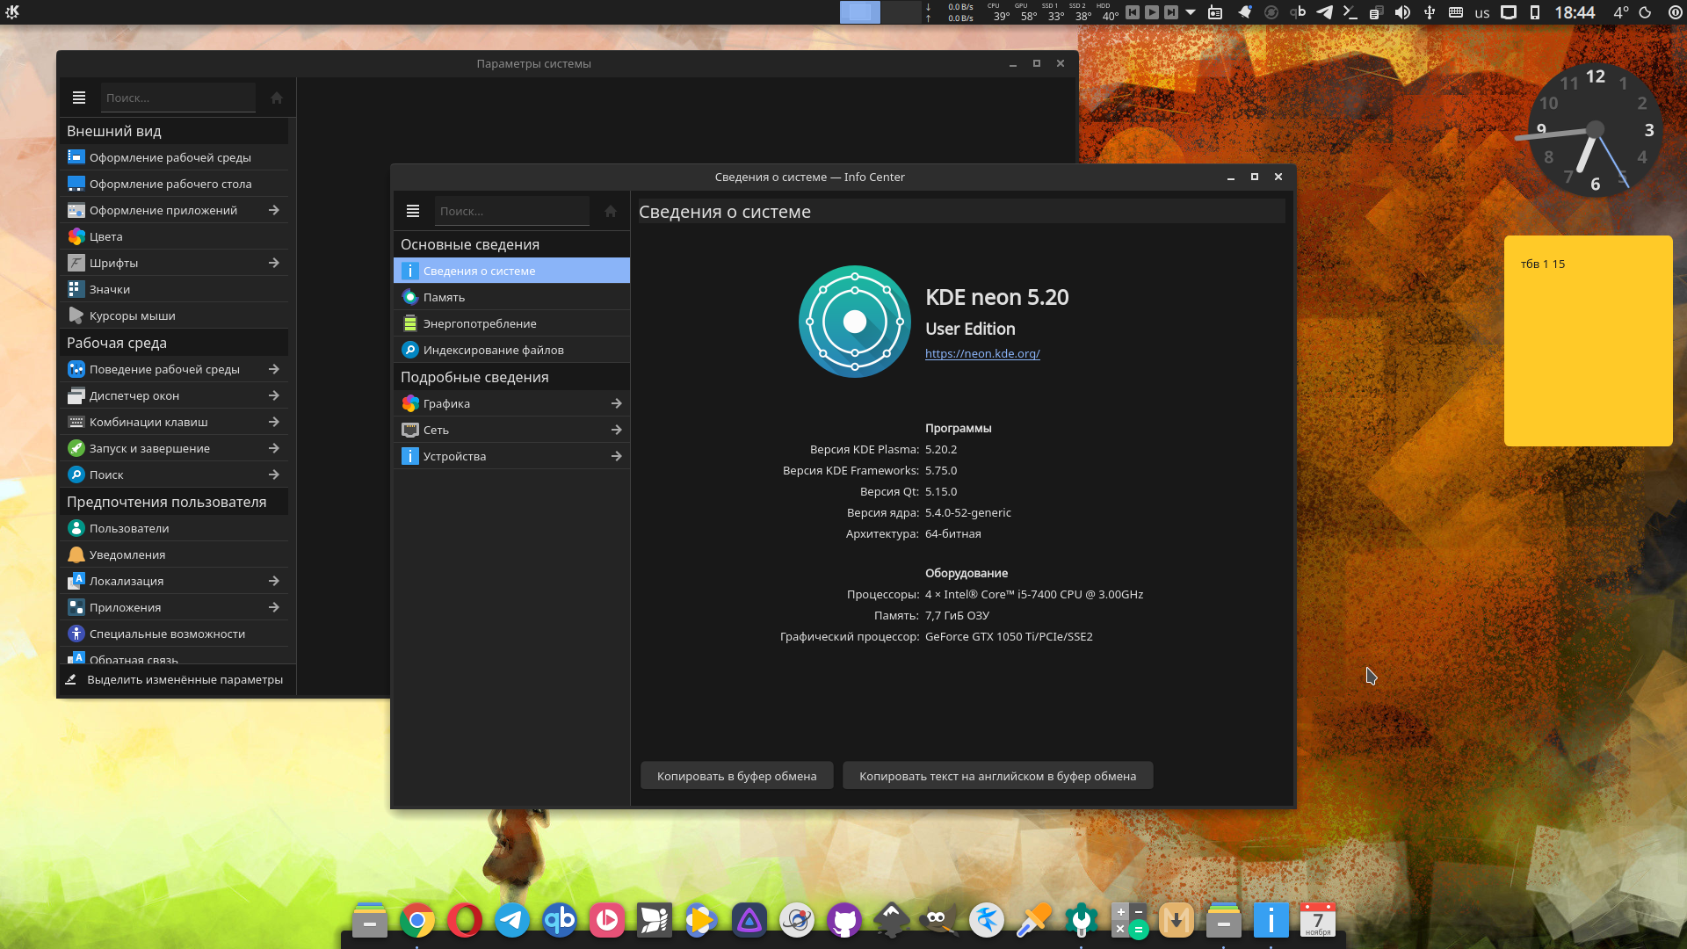This screenshot has height=949, width=1687.
Task: Open the volume control in the system tray
Action: pos(1404,12)
